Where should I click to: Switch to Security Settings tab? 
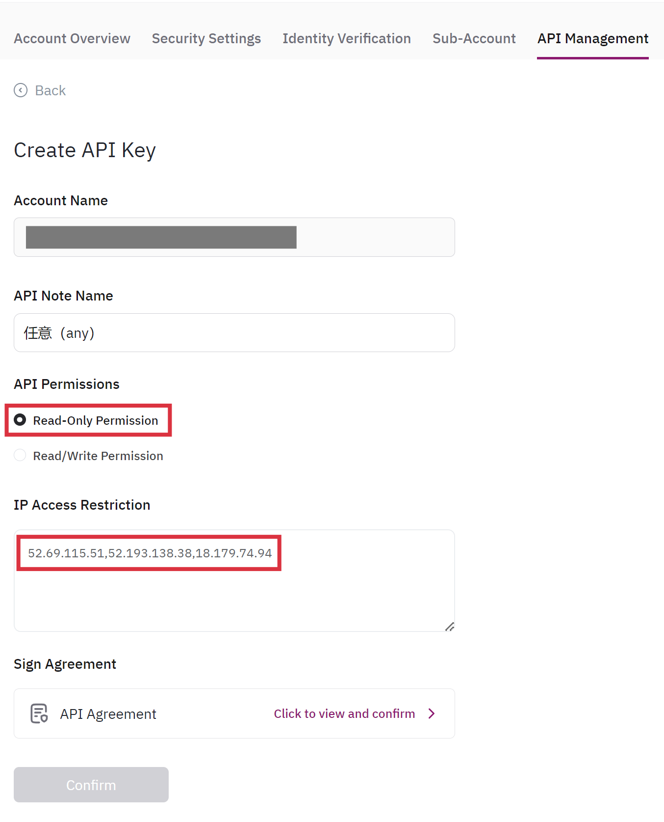click(206, 38)
